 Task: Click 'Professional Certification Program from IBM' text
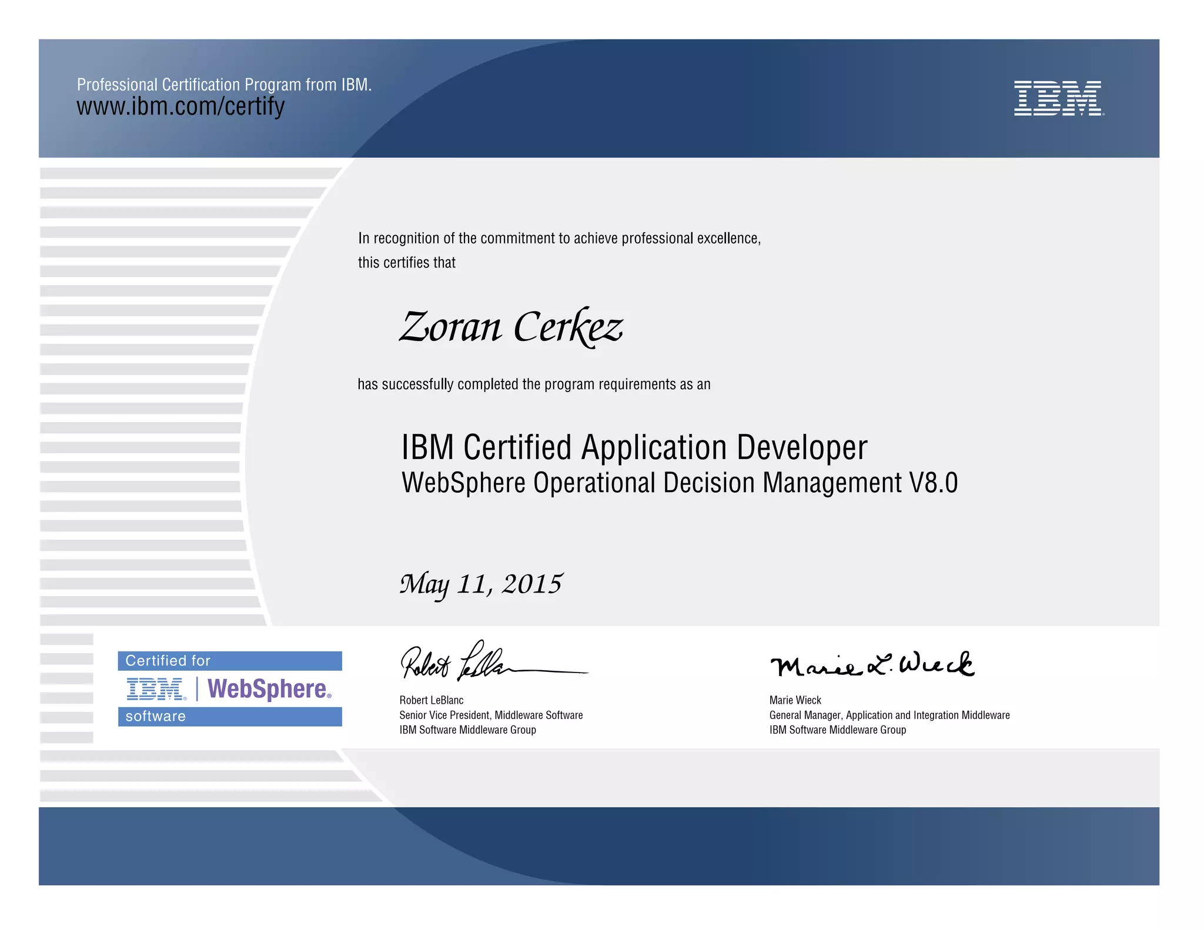coord(224,85)
